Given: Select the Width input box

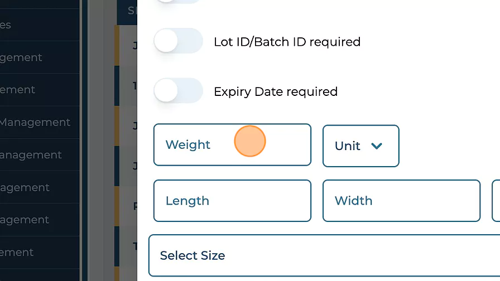Looking at the screenshot, I should [x=401, y=201].
